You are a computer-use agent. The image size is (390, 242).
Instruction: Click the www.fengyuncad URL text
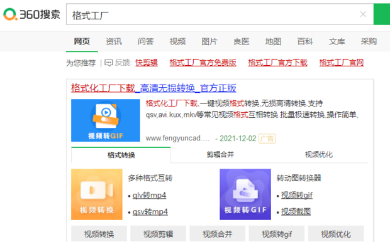[177, 138]
